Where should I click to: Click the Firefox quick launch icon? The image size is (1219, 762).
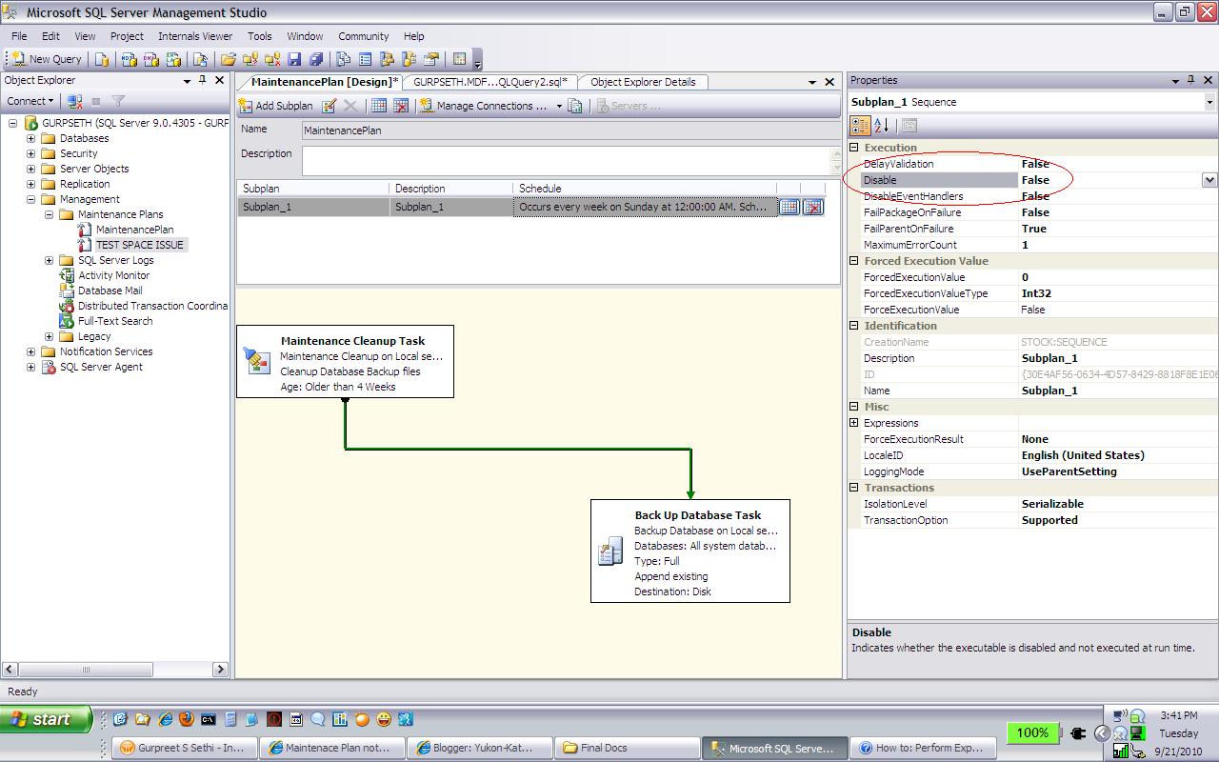(x=186, y=719)
